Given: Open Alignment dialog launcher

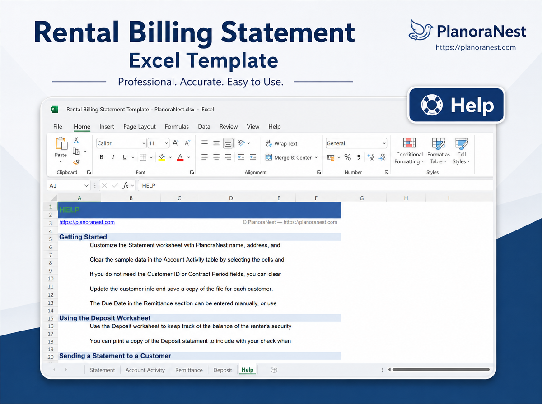Looking at the screenshot, I should (319, 172).
